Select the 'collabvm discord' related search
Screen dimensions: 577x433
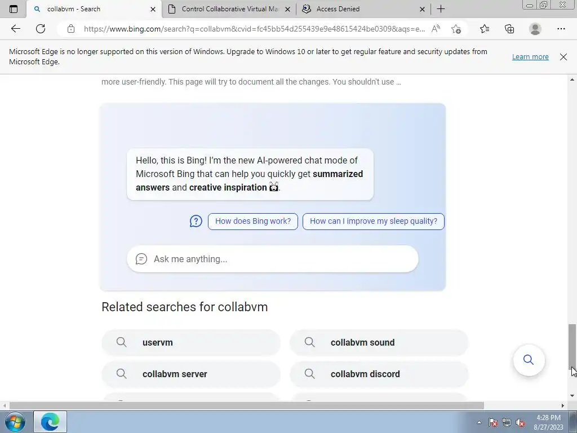379,374
